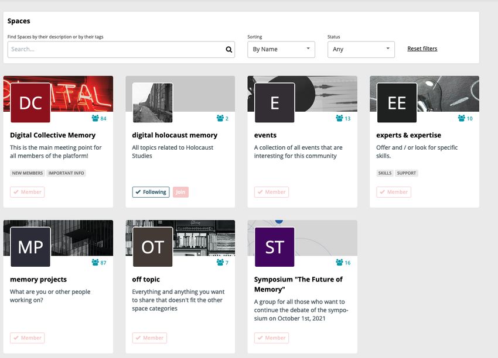Select the NEW MEMBERS tag
Viewport: 498px width, 358px height.
[28, 173]
